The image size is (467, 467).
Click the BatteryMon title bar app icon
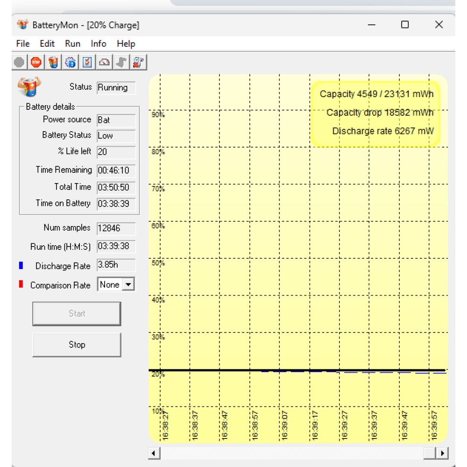coord(22,25)
